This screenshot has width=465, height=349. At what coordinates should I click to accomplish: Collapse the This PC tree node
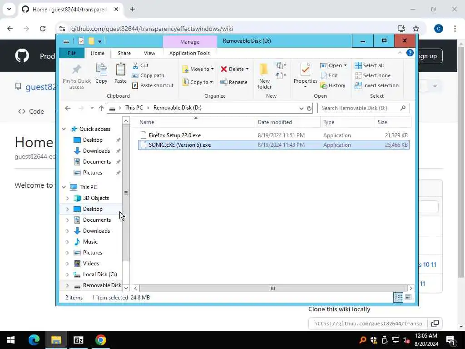(64, 187)
